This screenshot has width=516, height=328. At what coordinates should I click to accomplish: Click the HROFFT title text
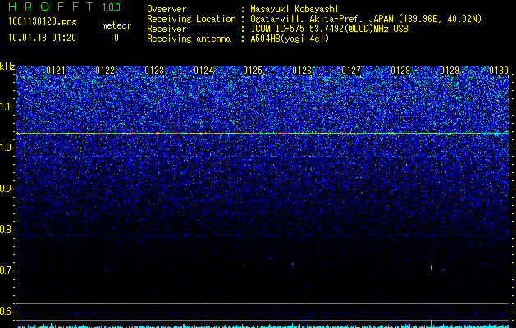click(51, 7)
